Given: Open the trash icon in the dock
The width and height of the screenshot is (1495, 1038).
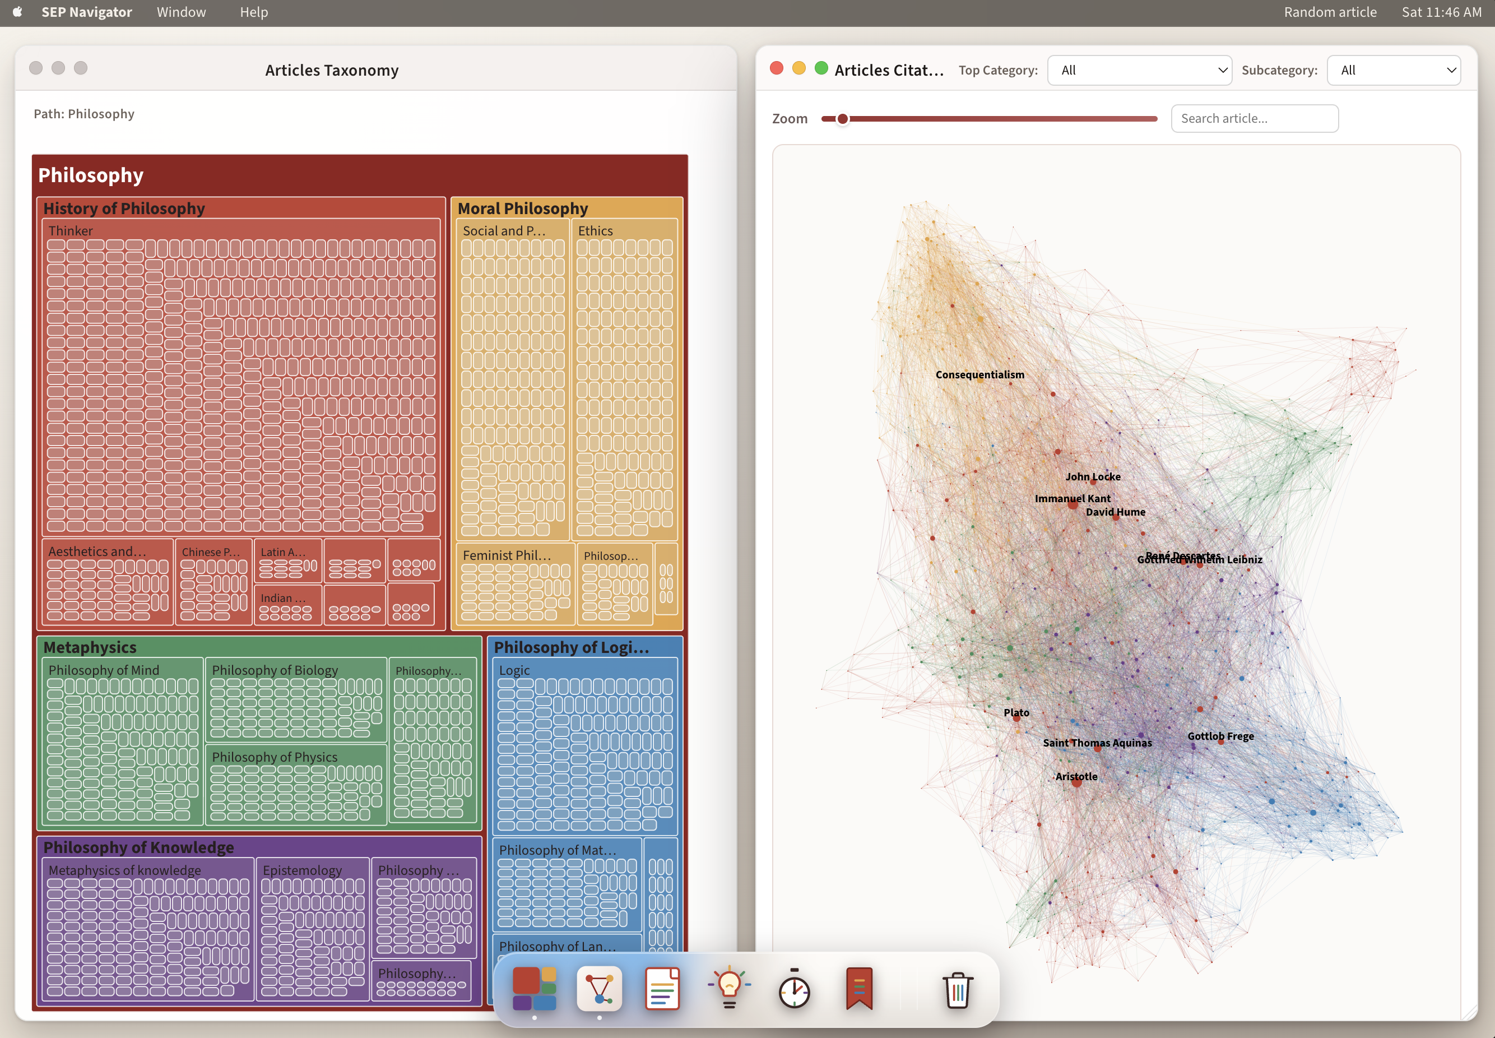Looking at the screenshot, I should pos(957,989).
